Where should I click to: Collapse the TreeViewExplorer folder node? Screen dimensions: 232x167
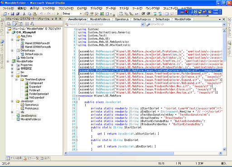[16, 79]
